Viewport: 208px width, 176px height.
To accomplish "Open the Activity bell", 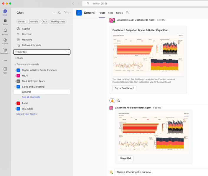I will 5,32.
